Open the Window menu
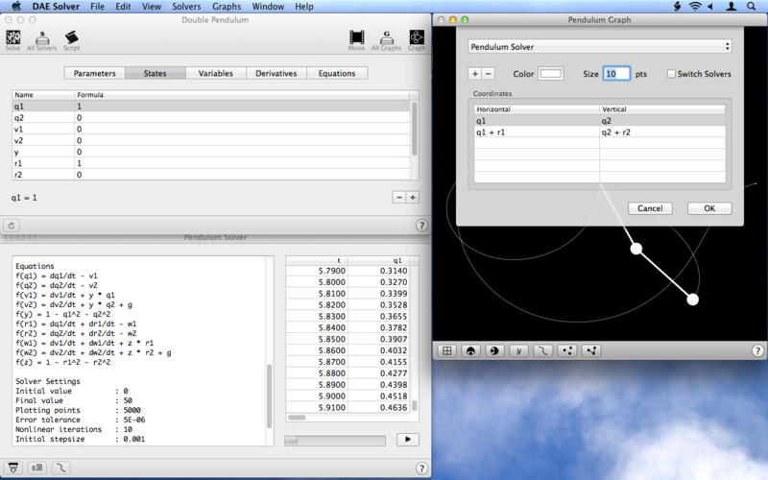Image resolution: width=768 pixels, height=480 pixels. [x=268, y=7]
